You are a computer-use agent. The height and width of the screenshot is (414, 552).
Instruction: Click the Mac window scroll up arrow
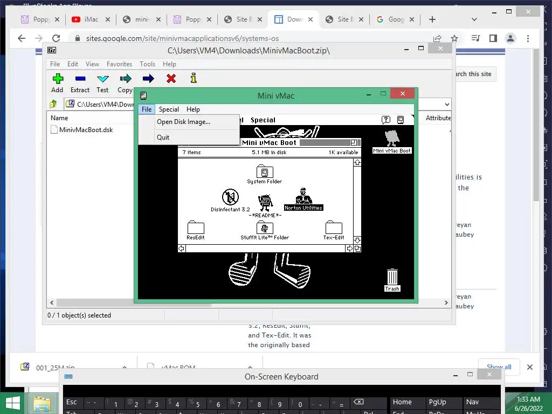pos(357,162)
